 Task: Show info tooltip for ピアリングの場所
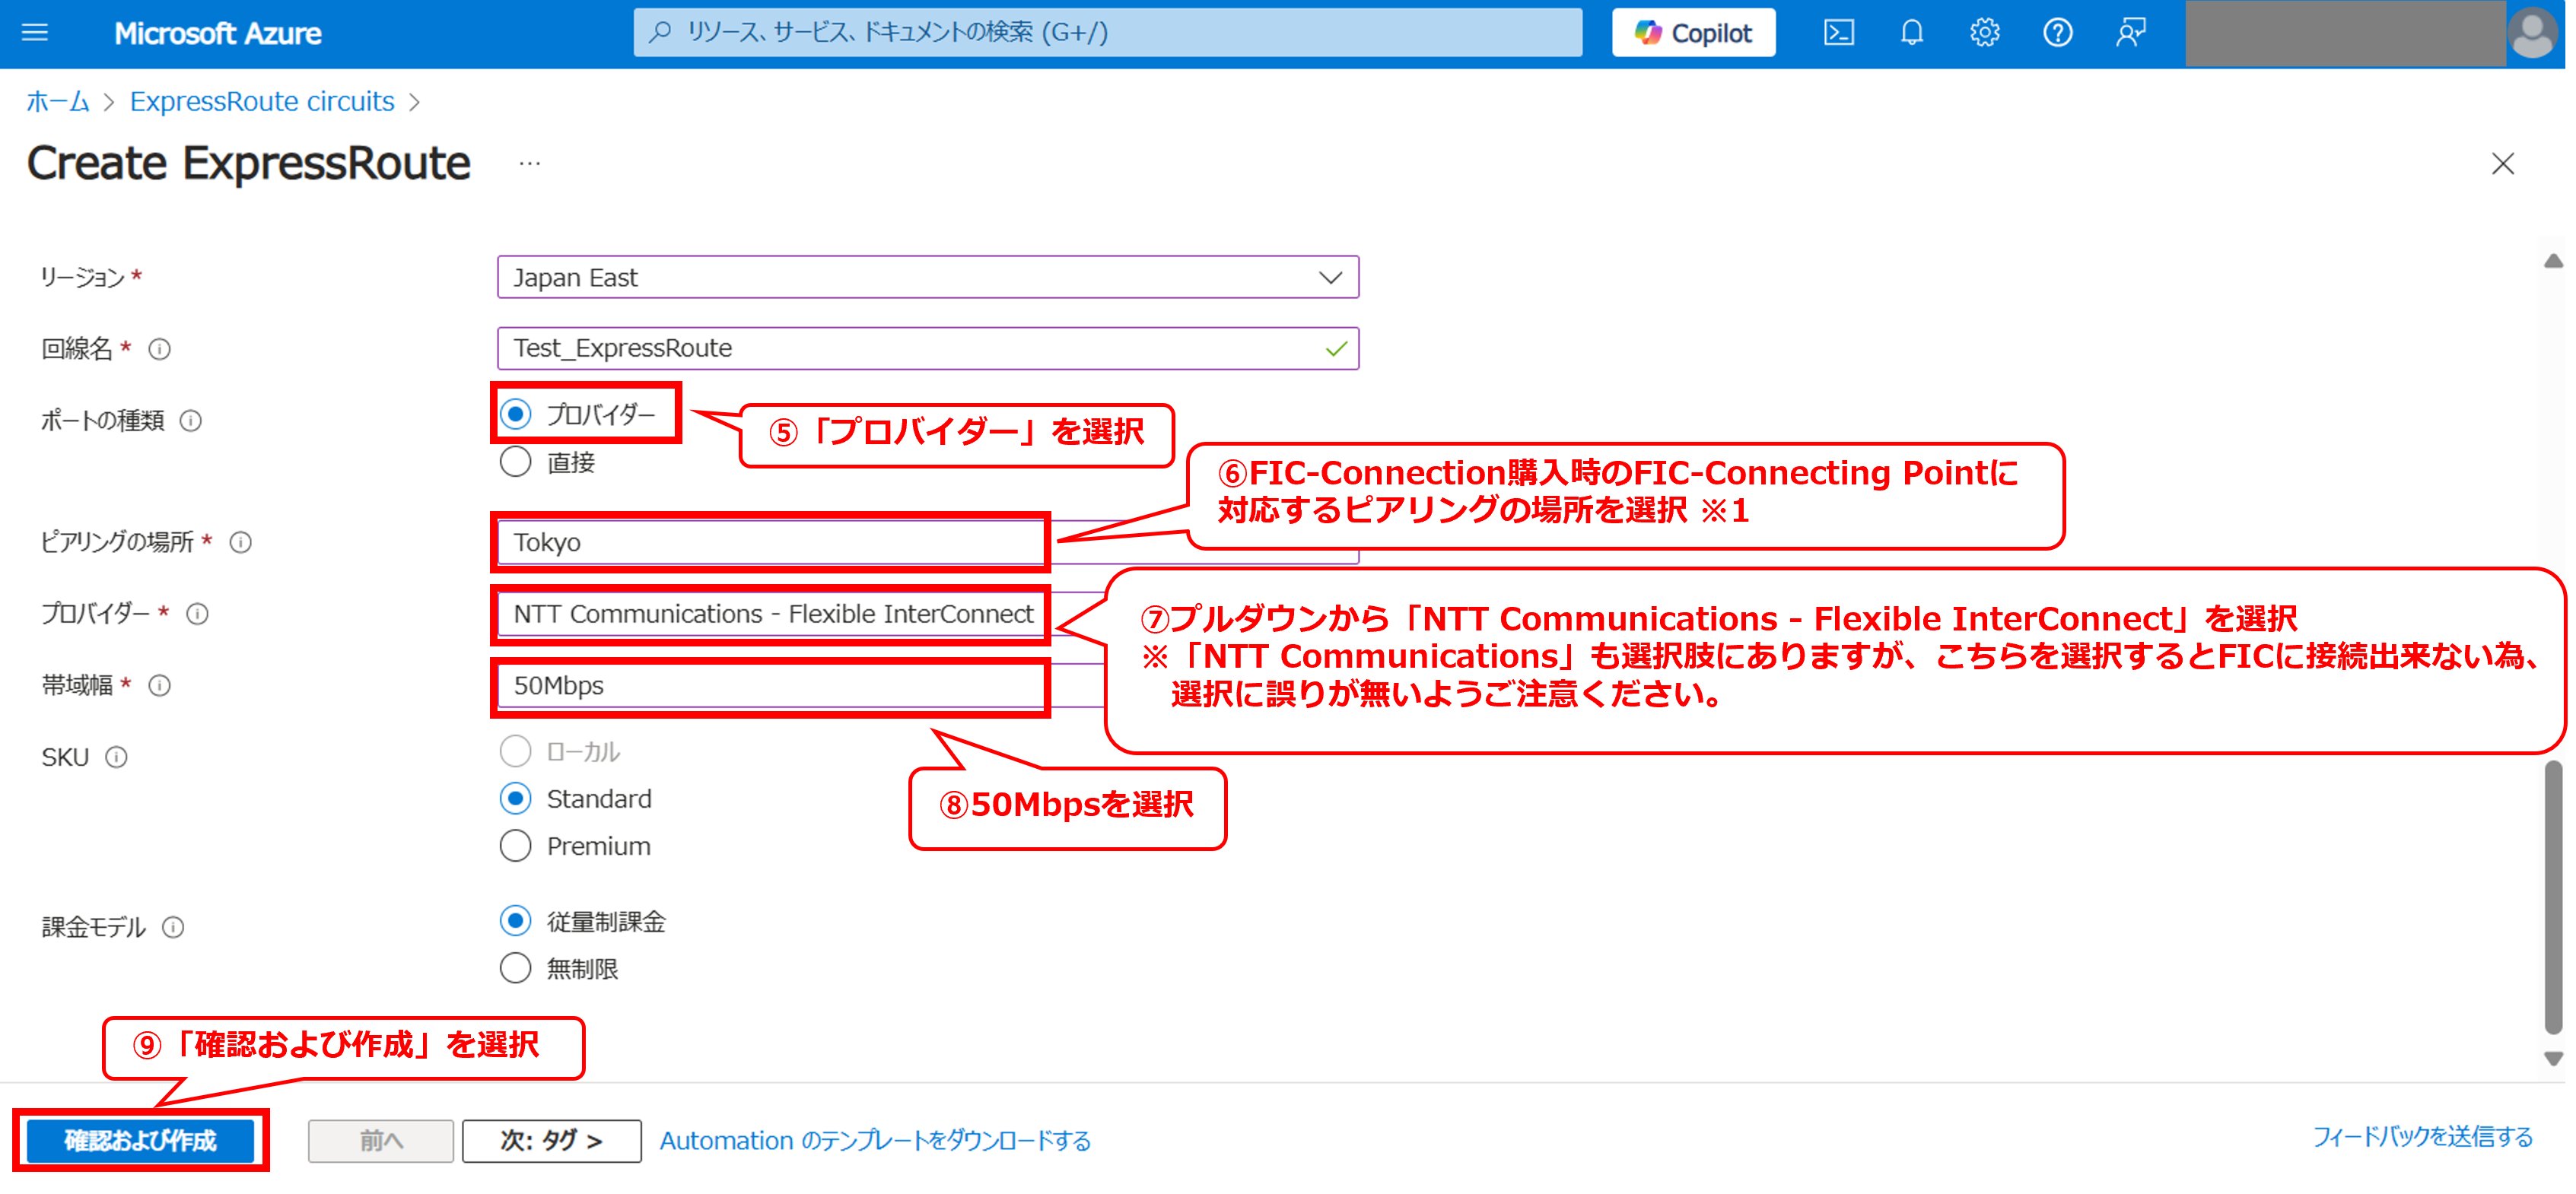click(x=240, y=542)
